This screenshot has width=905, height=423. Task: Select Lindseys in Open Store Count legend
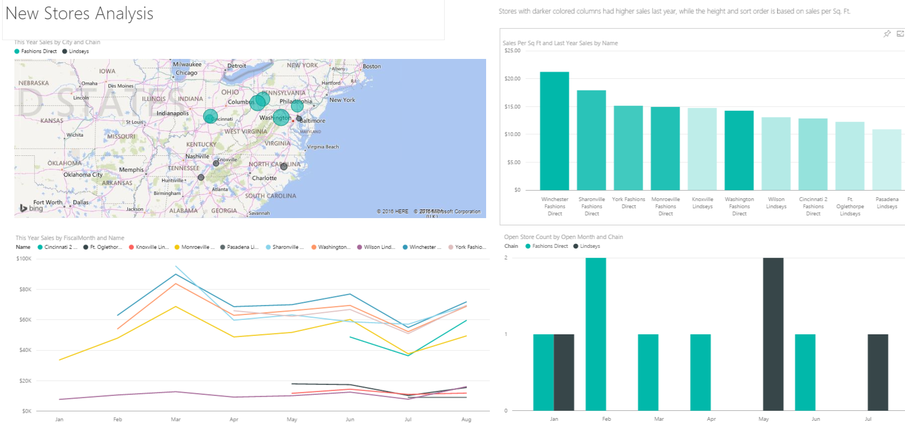pyautogui.click(x=586, y=246)
